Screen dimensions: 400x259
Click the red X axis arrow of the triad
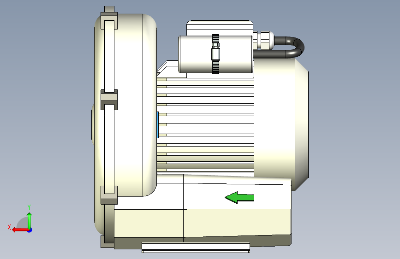(x=20, y=230)
